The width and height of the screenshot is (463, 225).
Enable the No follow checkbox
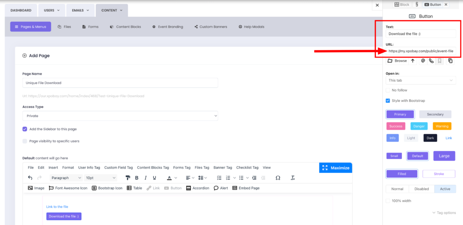click(x=388, y=90)
